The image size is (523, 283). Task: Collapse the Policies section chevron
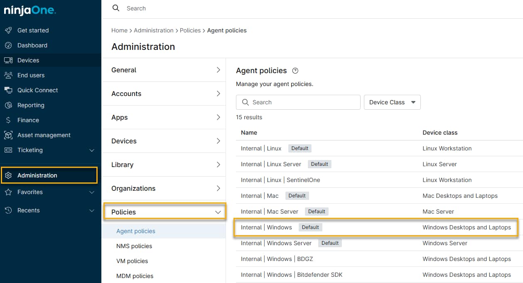tap(218, 212)
